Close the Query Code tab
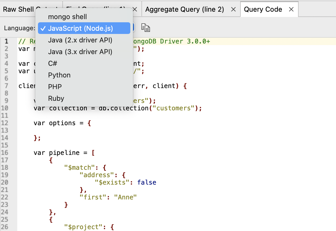 click(x=291, y=9)
